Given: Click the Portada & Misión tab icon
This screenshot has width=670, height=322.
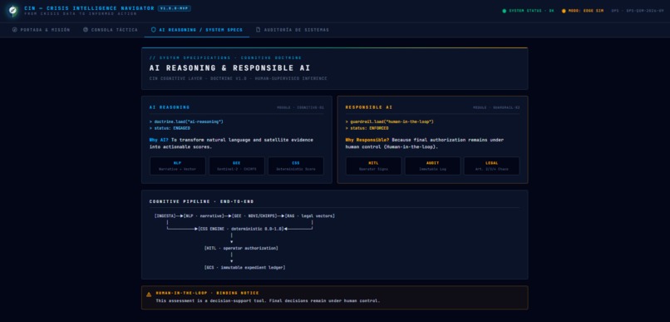Looking at the screenshot, I should pyautogui.click(x=14, y=30).
